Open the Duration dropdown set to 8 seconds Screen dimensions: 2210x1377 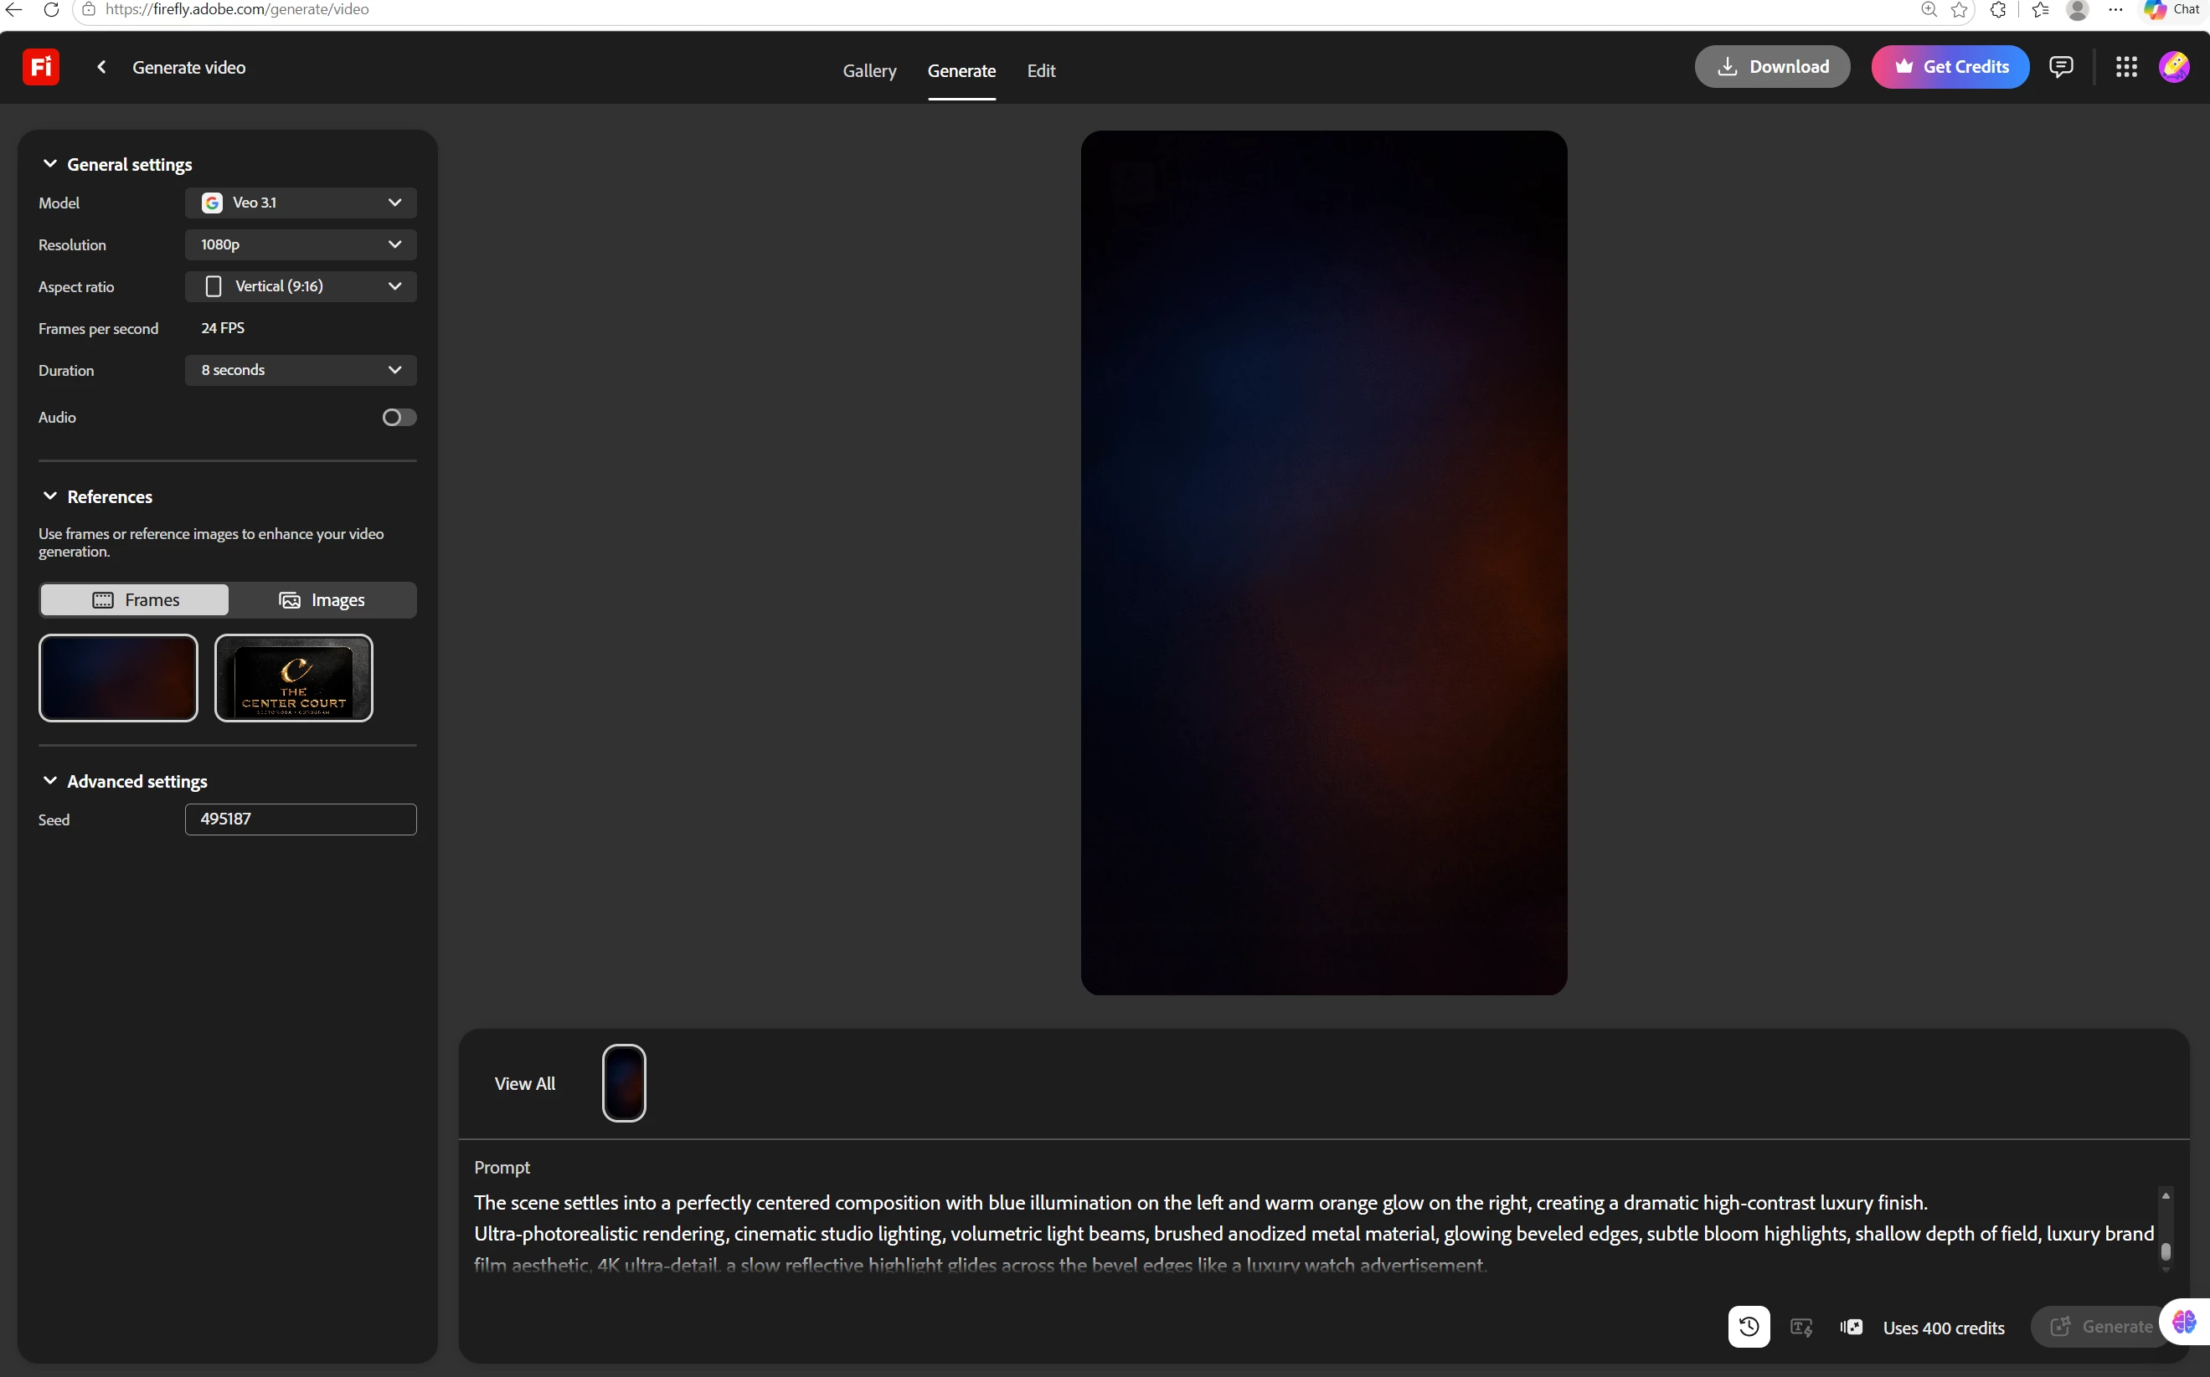click(301, 370)
